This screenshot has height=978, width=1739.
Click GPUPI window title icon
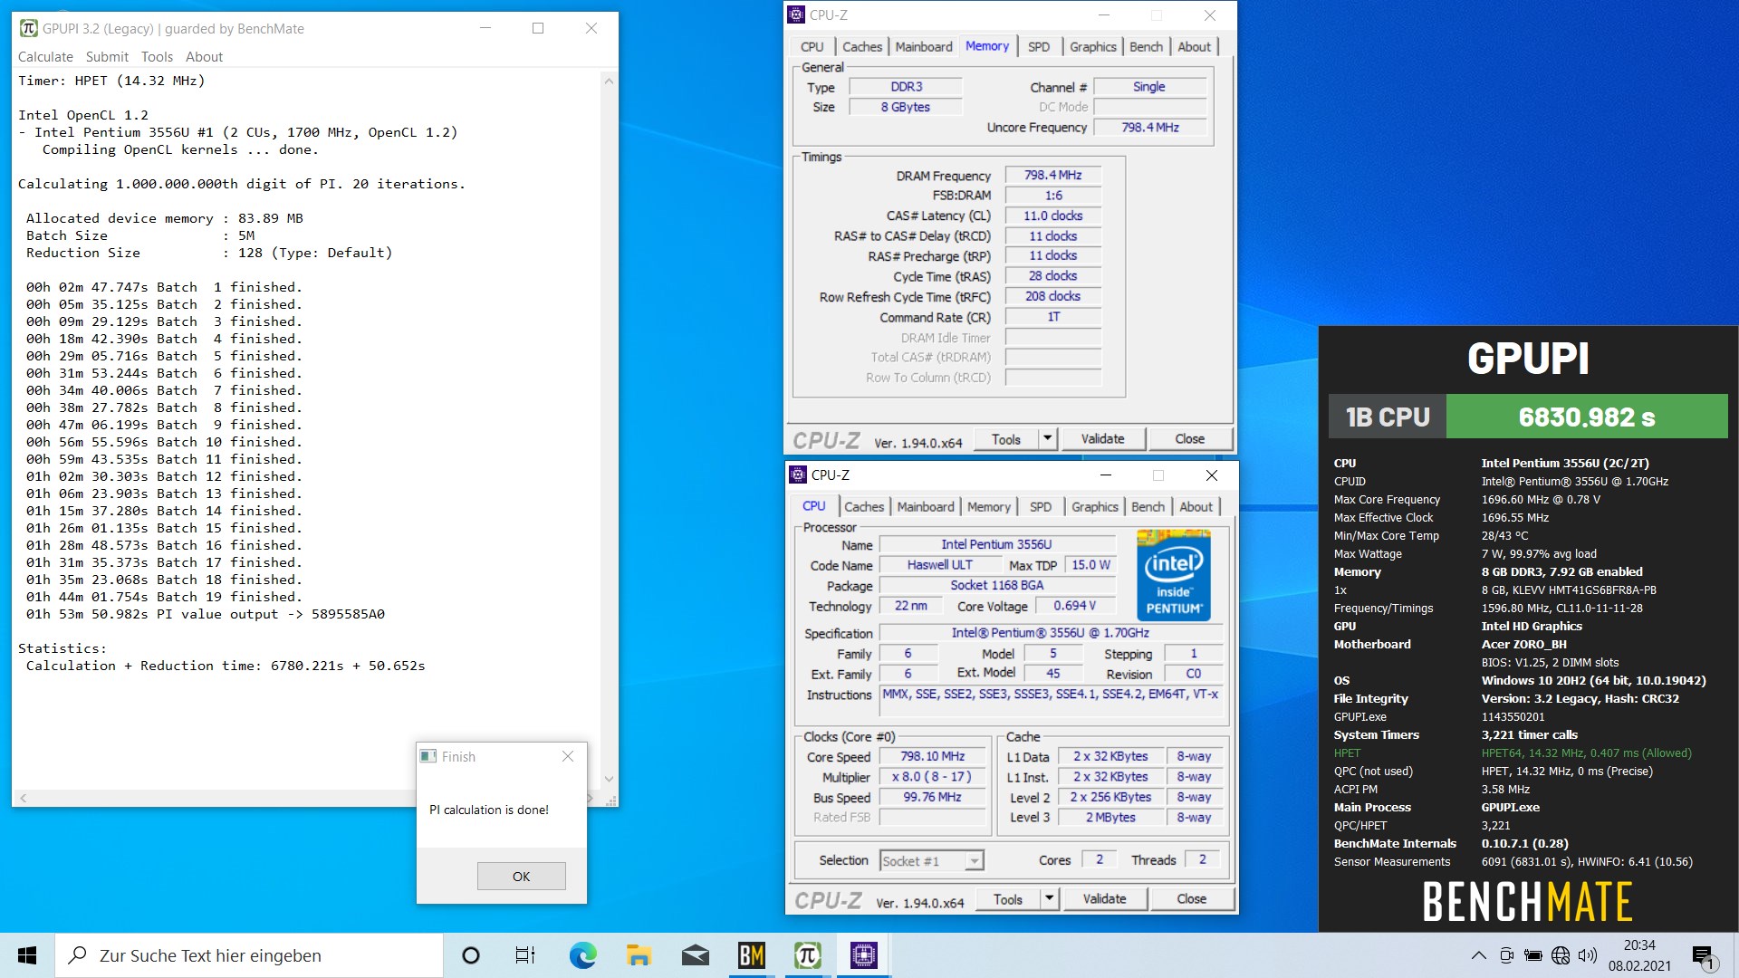(29, 28)
